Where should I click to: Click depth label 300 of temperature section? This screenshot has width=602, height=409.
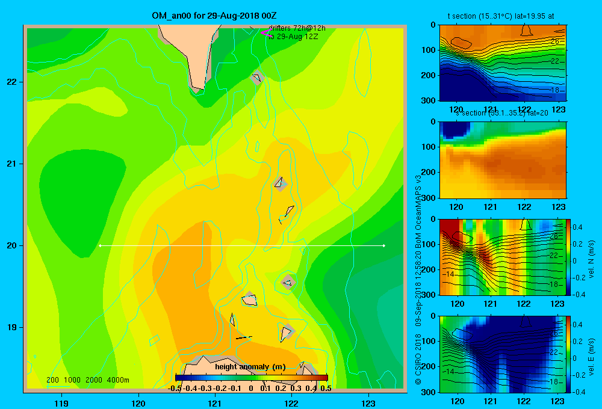pyautogui.click(x=429, y=100)
